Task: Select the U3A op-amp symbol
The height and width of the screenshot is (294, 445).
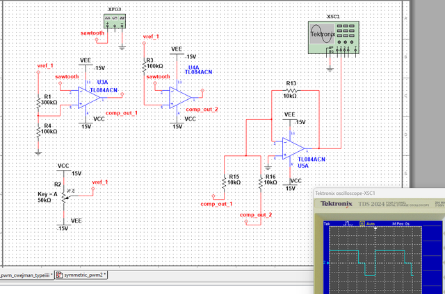Action: coord(89,98)
